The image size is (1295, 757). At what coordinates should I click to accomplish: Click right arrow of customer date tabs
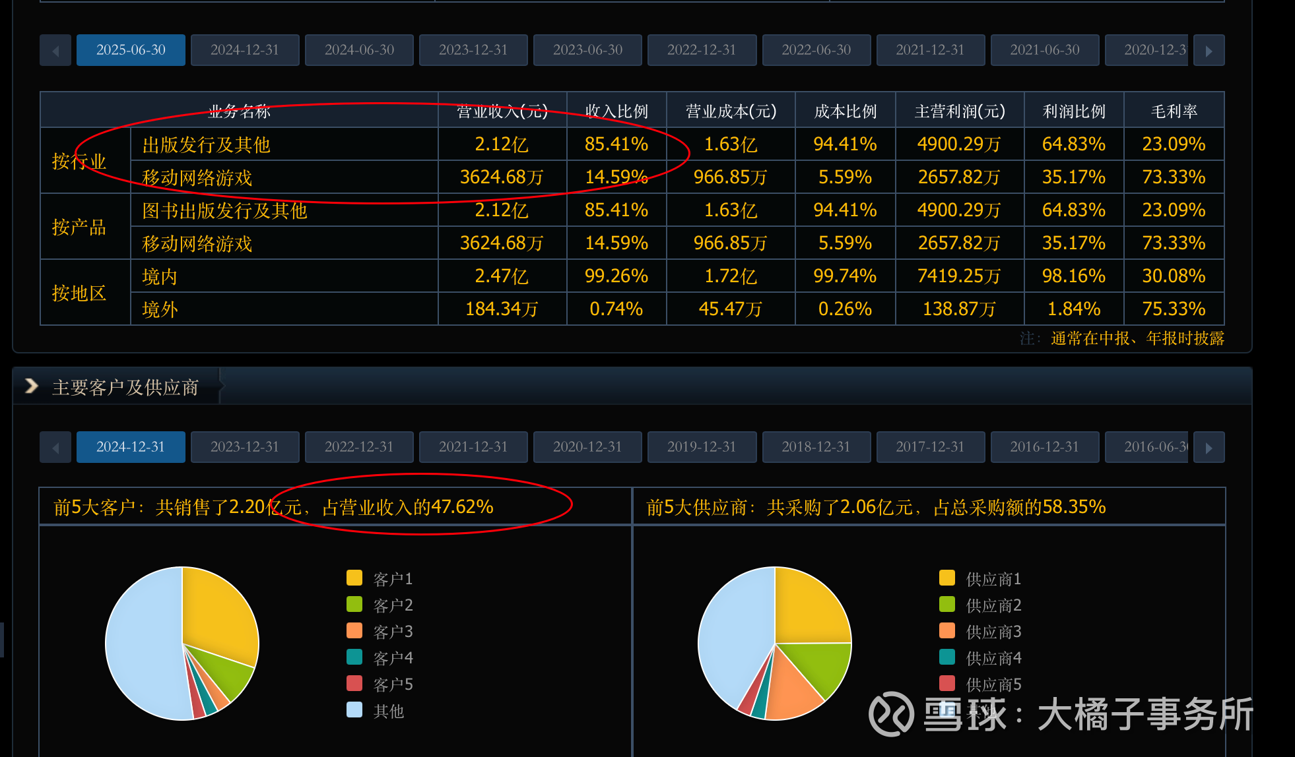(1209, 448)
